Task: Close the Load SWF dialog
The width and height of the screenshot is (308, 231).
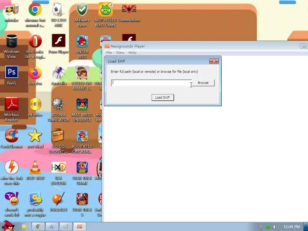Action: [x=214, y=61]
